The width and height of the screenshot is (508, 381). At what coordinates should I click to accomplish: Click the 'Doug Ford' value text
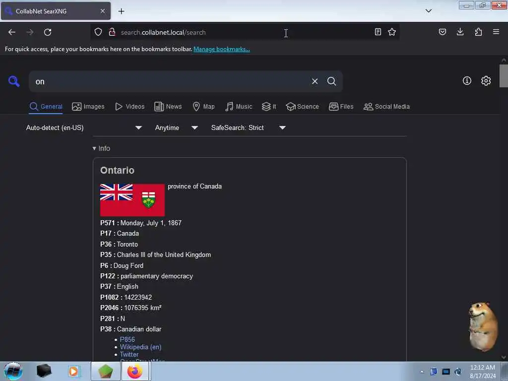click(x=128, y=266)
